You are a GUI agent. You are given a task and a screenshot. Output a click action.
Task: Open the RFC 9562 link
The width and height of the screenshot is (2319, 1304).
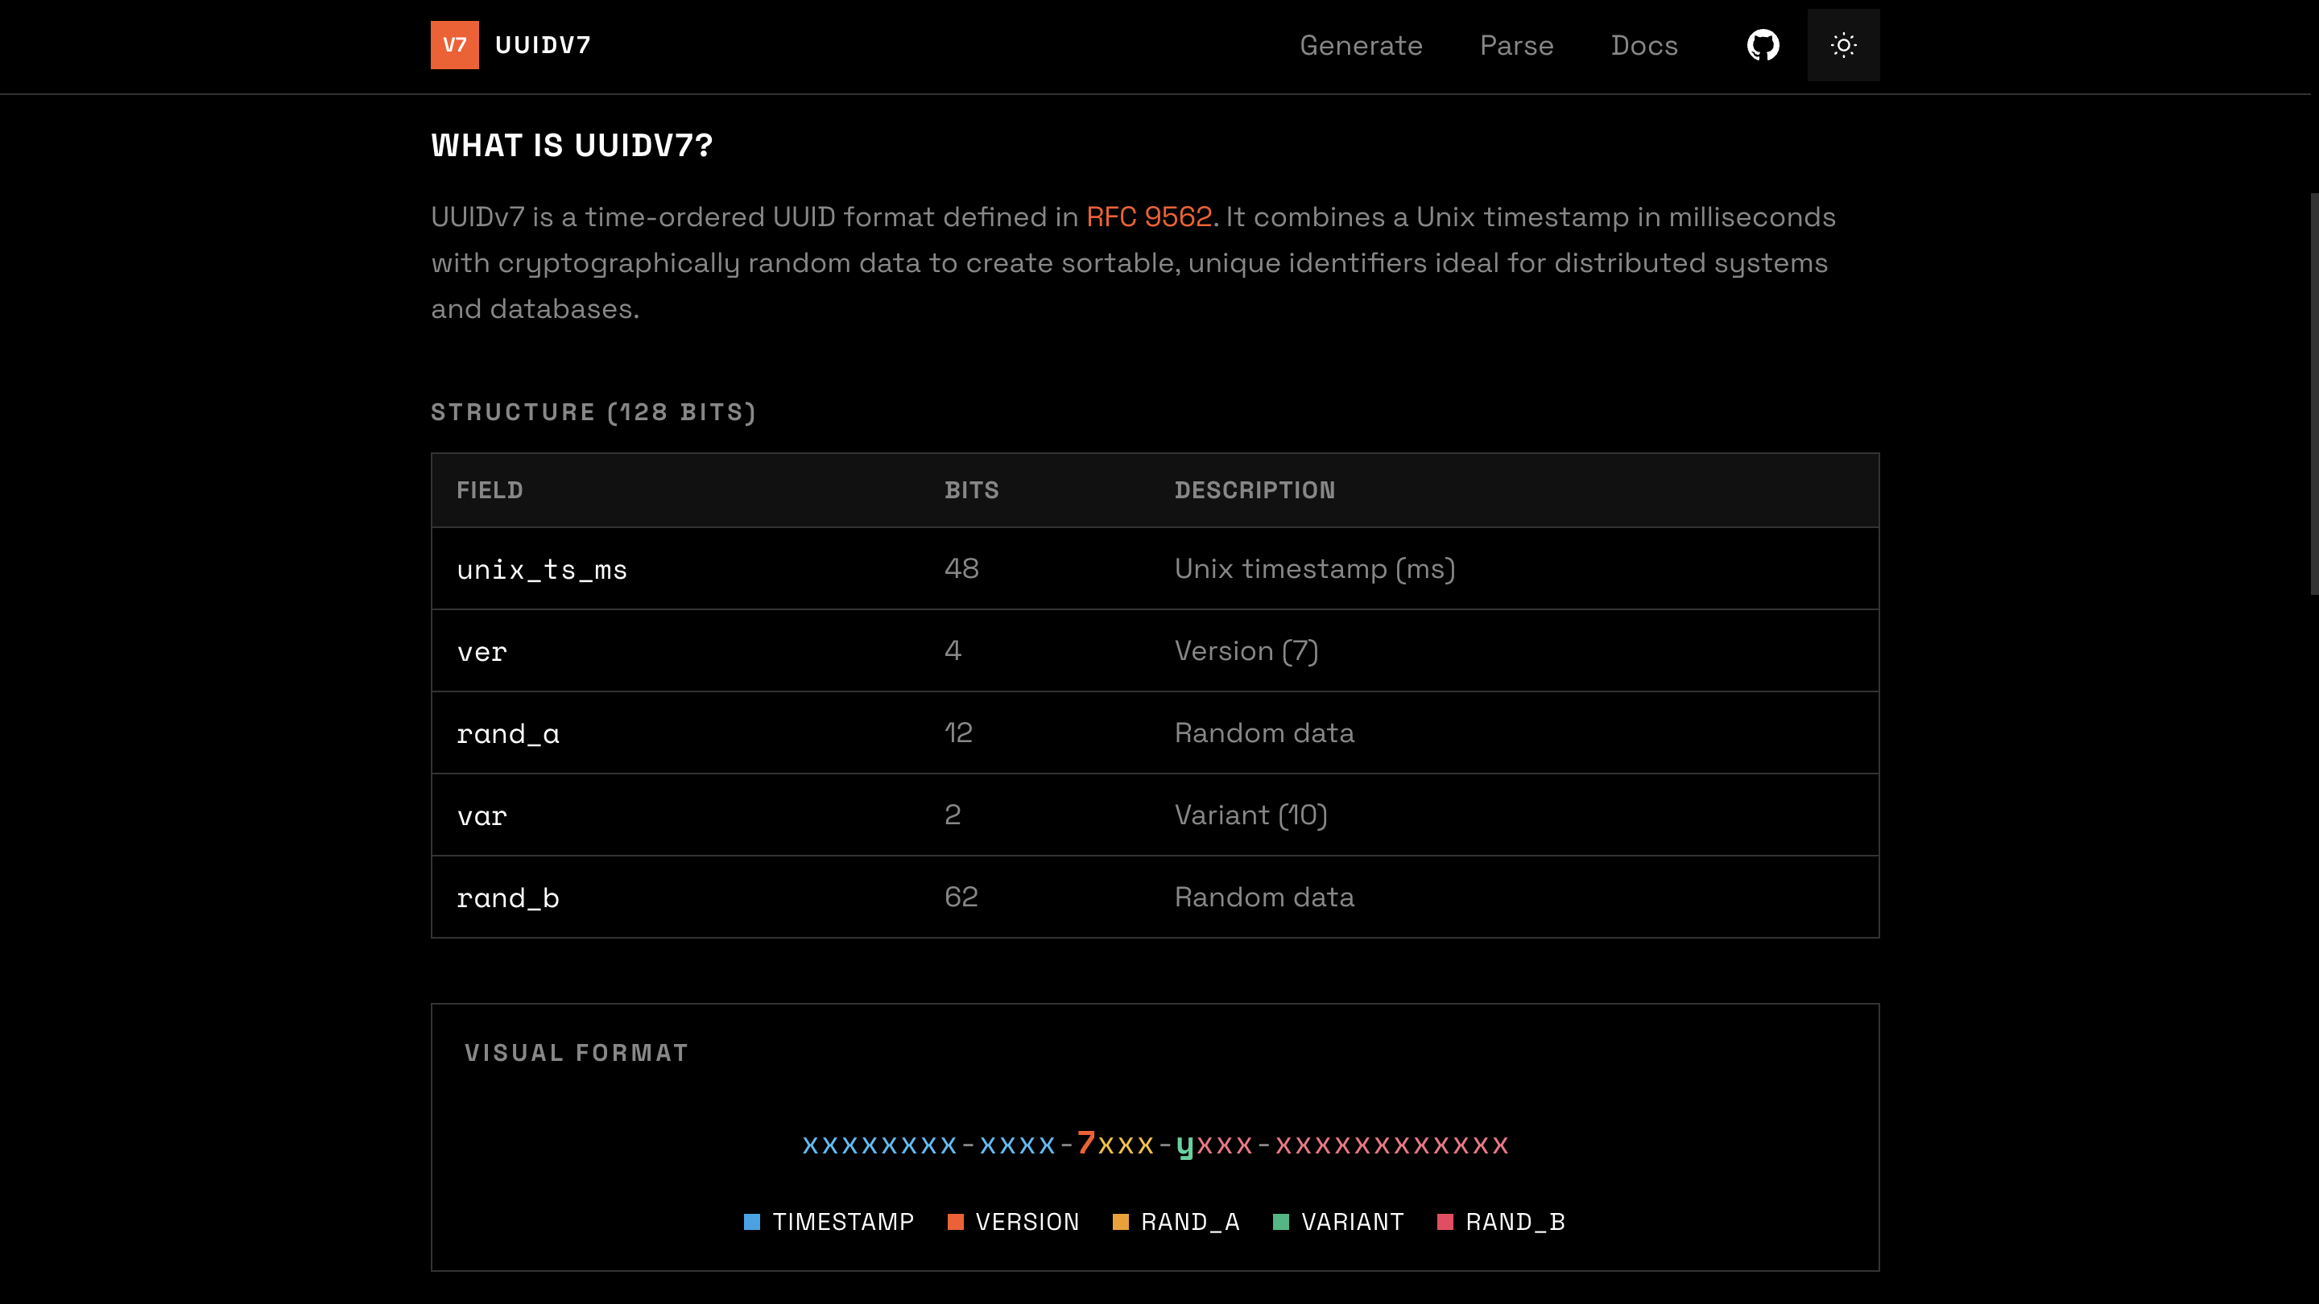[1150, 216]
